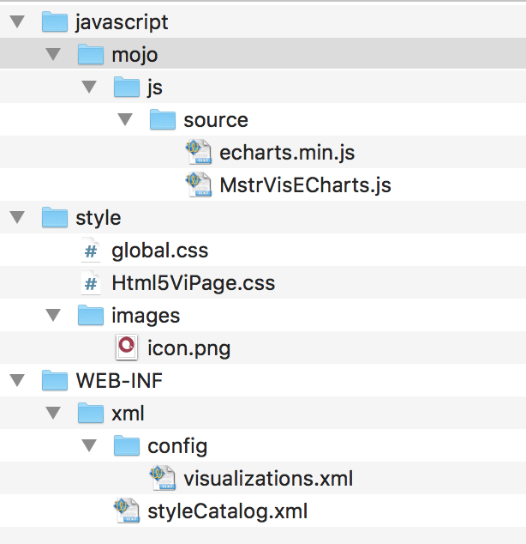Click the icon.png image file icon
Viewport: 526px width, 544px height.
click(x=126, y=348)
